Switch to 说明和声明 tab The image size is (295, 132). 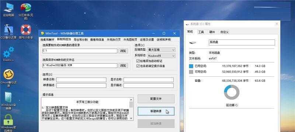pos(163,40)
